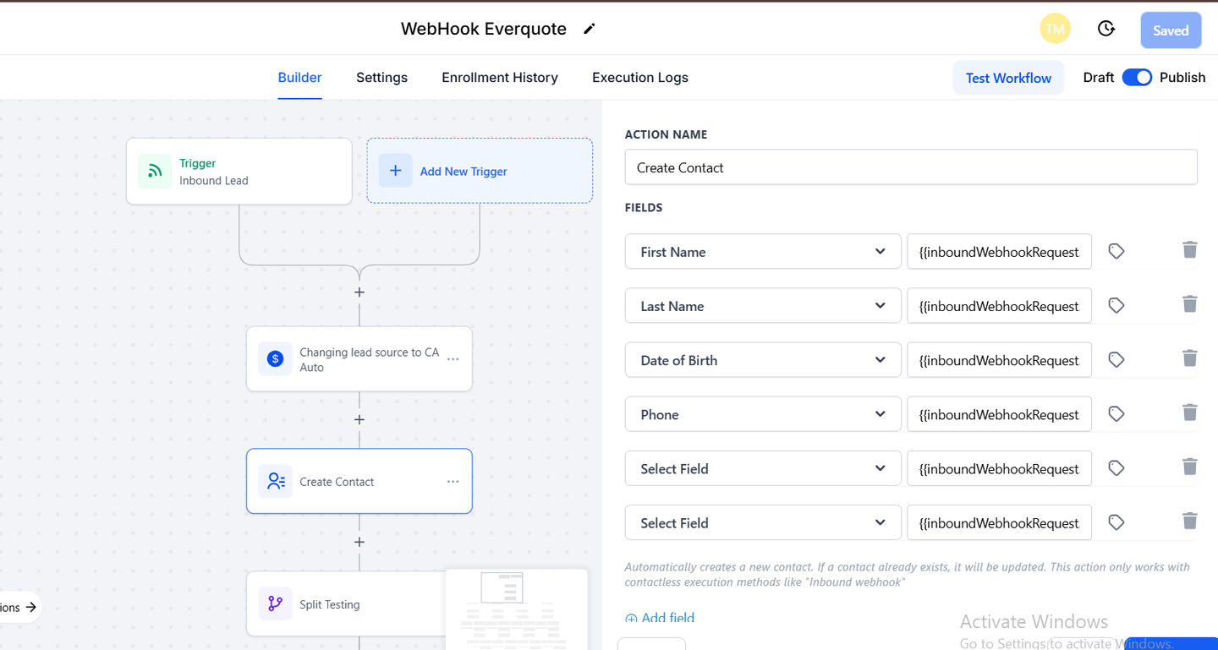1218x650 pixels.
Task: Click the Test Workflow button
Action: click(x=1008, y=78)
